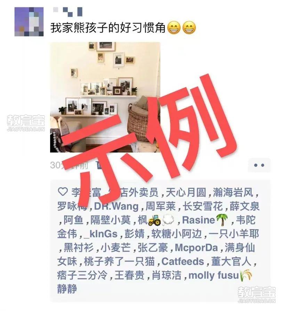Select the name 瀚海岩风 in likes
Image resolution: width=283 pixels, height=311 pixels.
(233, 192)
